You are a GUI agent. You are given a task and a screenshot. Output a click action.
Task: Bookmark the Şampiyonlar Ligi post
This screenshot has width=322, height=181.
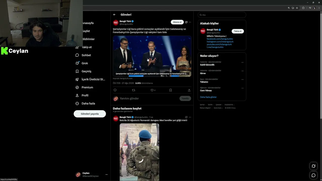click(171, 90)
